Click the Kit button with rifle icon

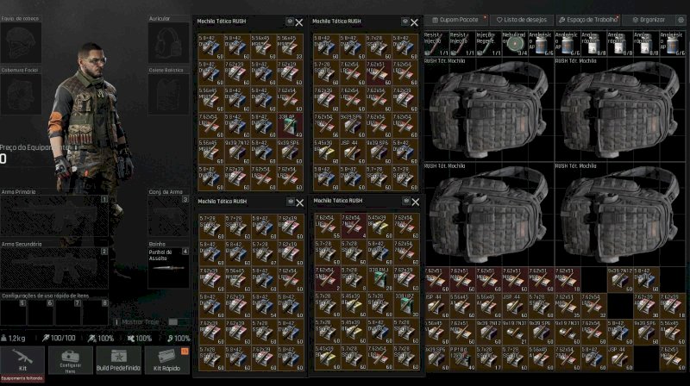click(x=22, y=360)
